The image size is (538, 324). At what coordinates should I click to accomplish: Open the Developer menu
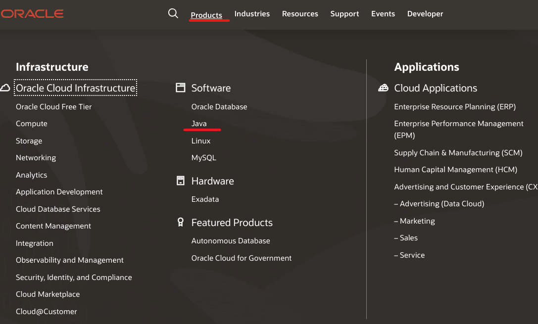click(x=425, y=14)
